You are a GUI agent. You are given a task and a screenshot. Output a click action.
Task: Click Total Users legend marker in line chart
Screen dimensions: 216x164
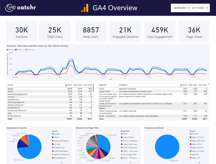[x=16, y=50]
